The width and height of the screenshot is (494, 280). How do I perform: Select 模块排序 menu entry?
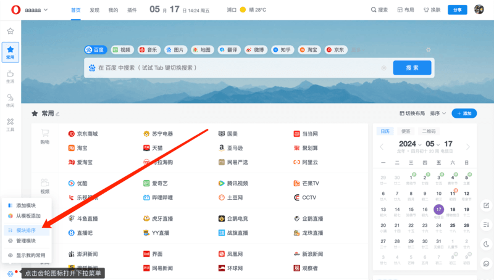tap(26, 230)
